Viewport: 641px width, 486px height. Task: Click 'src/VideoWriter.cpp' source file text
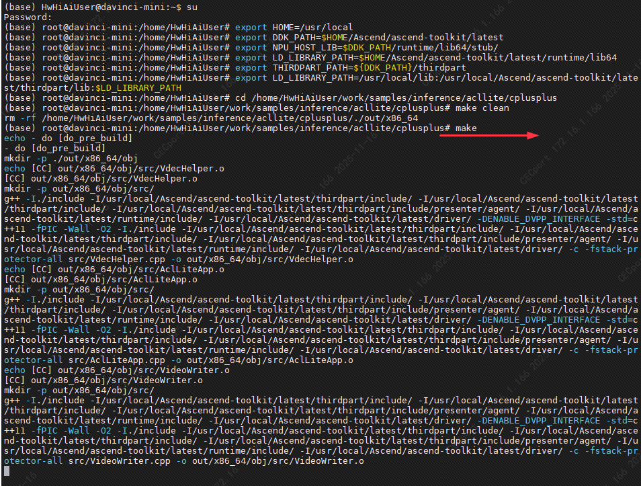120,461
